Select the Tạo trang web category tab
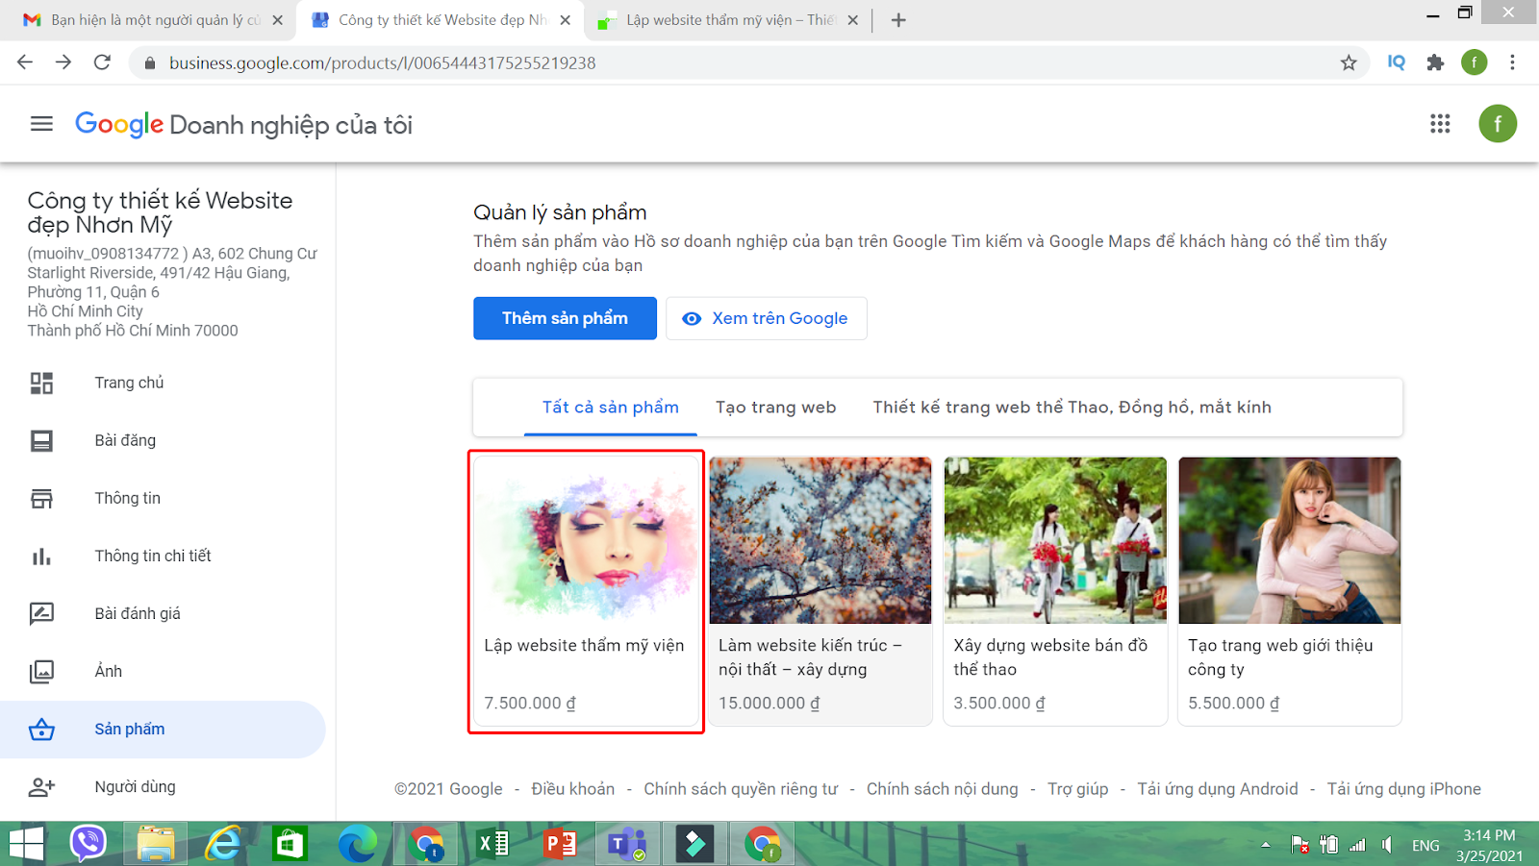 (775, 407)
